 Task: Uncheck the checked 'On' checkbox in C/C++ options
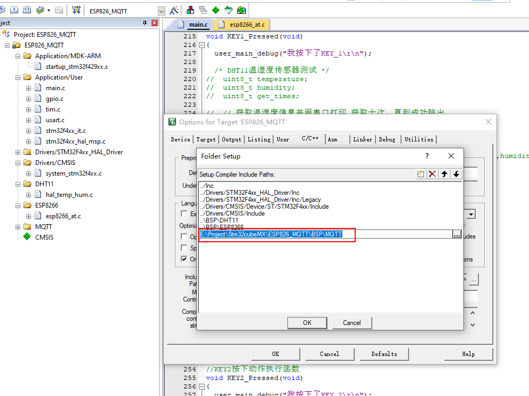click(x=184, y=259)
